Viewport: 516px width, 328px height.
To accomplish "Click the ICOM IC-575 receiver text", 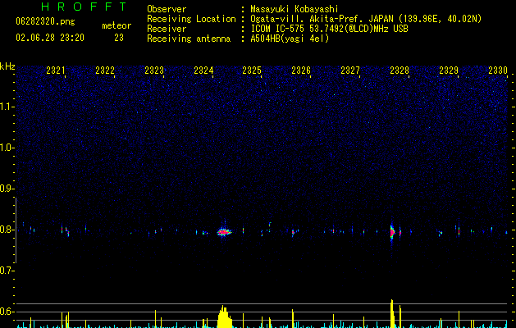I will 329,29.
